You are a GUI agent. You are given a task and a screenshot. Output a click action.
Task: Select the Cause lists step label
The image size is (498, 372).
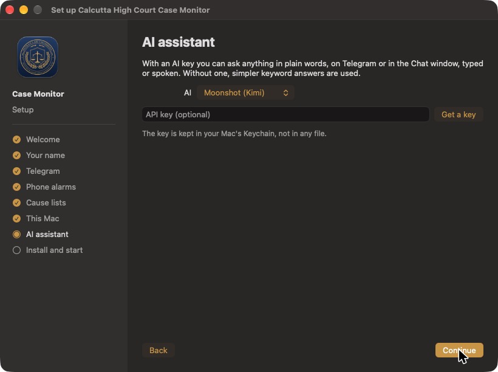coord(46,203)
